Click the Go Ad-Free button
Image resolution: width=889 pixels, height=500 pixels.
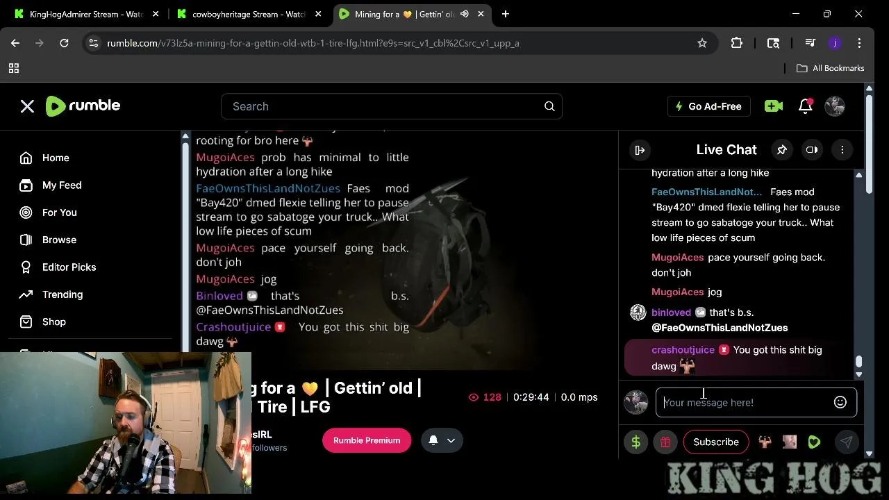pyautogui.click(x=708, y=106)
